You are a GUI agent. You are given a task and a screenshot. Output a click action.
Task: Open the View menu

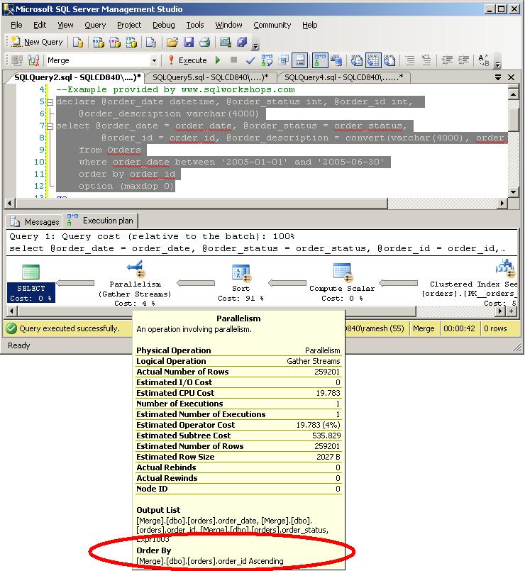(65, 25)
